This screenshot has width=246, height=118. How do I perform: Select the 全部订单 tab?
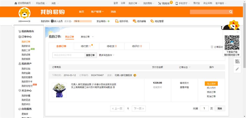click(x=61, y=46)
